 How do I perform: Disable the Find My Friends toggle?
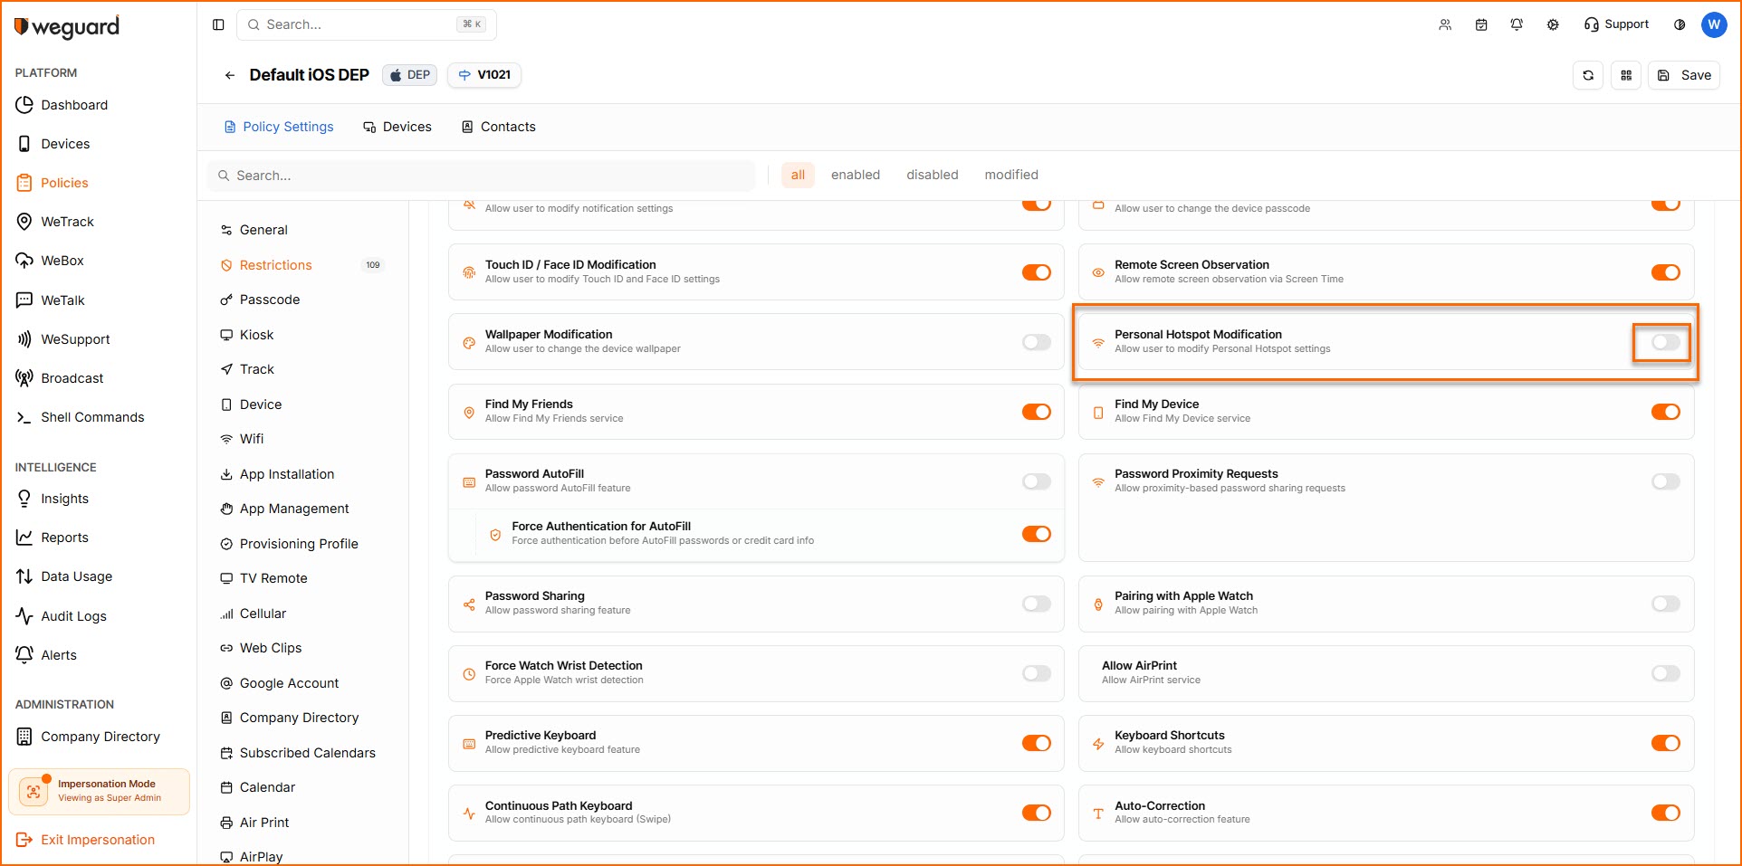pos(1036,412)
